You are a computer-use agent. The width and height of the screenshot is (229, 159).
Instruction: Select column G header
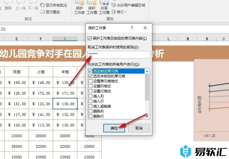coord(65,39)
